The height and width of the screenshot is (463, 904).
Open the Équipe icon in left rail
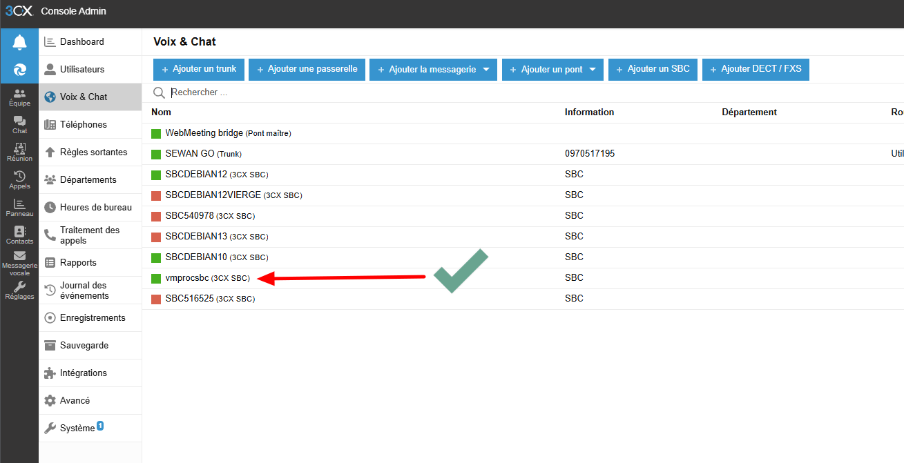[x=19, y=97]
